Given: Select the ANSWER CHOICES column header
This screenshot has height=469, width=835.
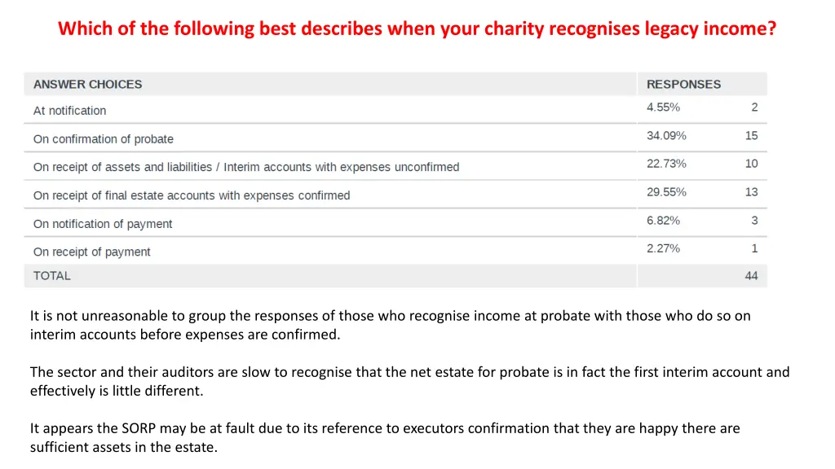Looking at the screenshot, I should pyautogui.click(x=87, y=84).
